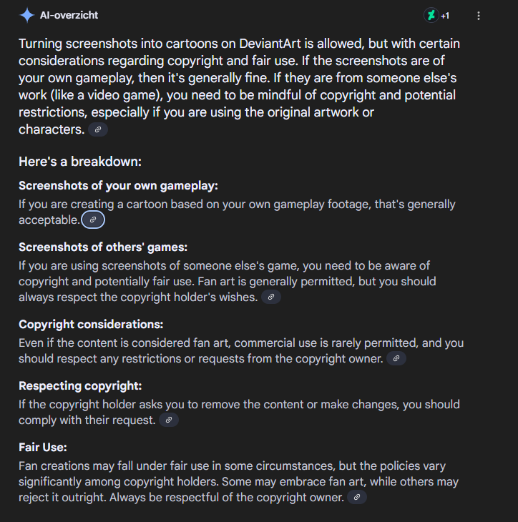Click the "Here's a breakdown:" heading
The height and width of the screenshot is (522, 518).
point(80,162)
